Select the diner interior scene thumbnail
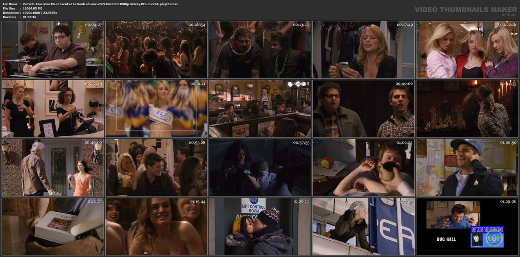 [260, 109]
